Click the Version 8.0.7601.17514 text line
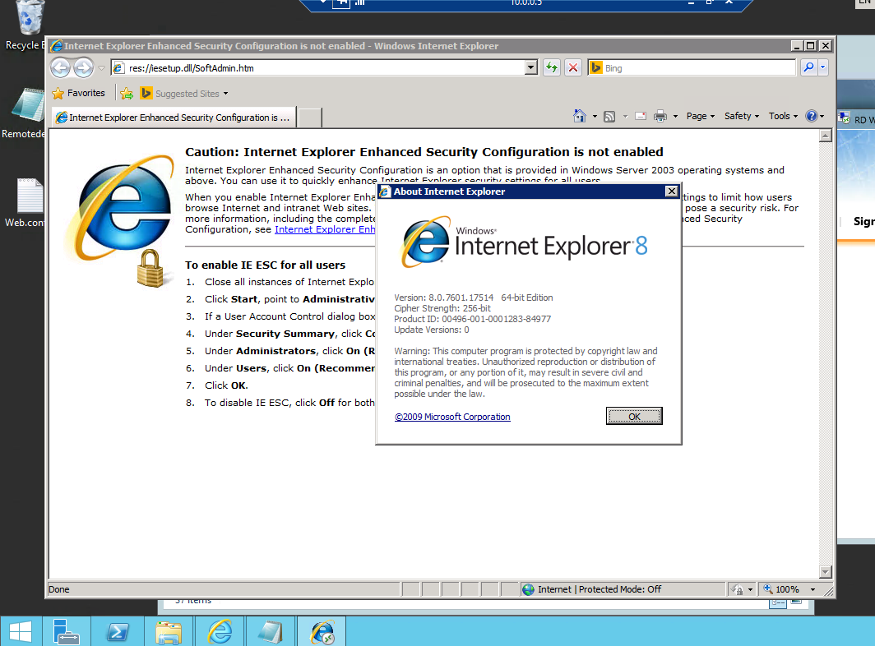The image size is (875, 646). [473, 298]
